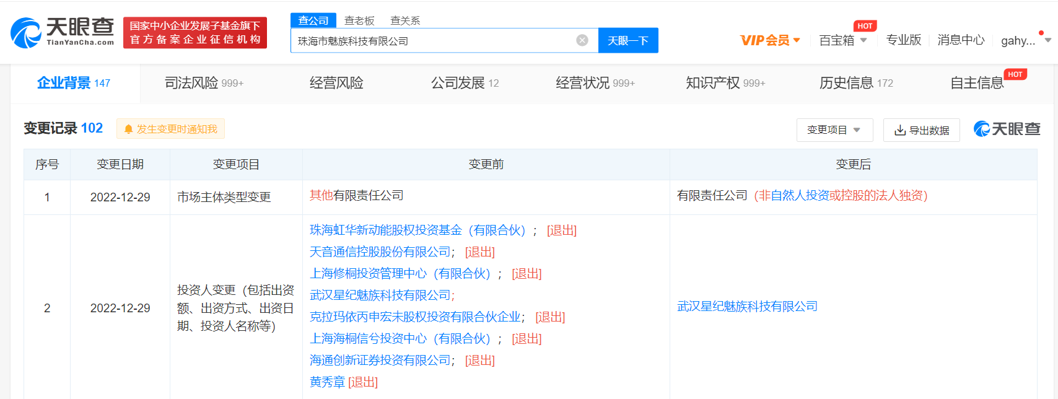Click row 2 investor change item cell

236,308
